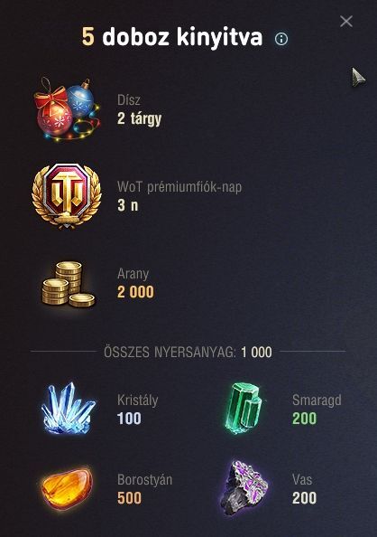Click the gold coins Arany icon
This screenshot has width=377, height=537.
[x=69, y=284]
